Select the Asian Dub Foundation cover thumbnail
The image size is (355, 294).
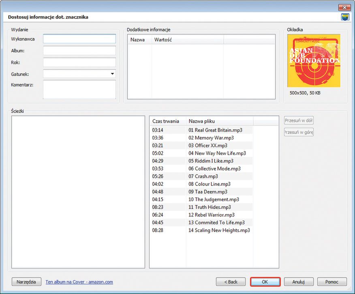(314, 60)
